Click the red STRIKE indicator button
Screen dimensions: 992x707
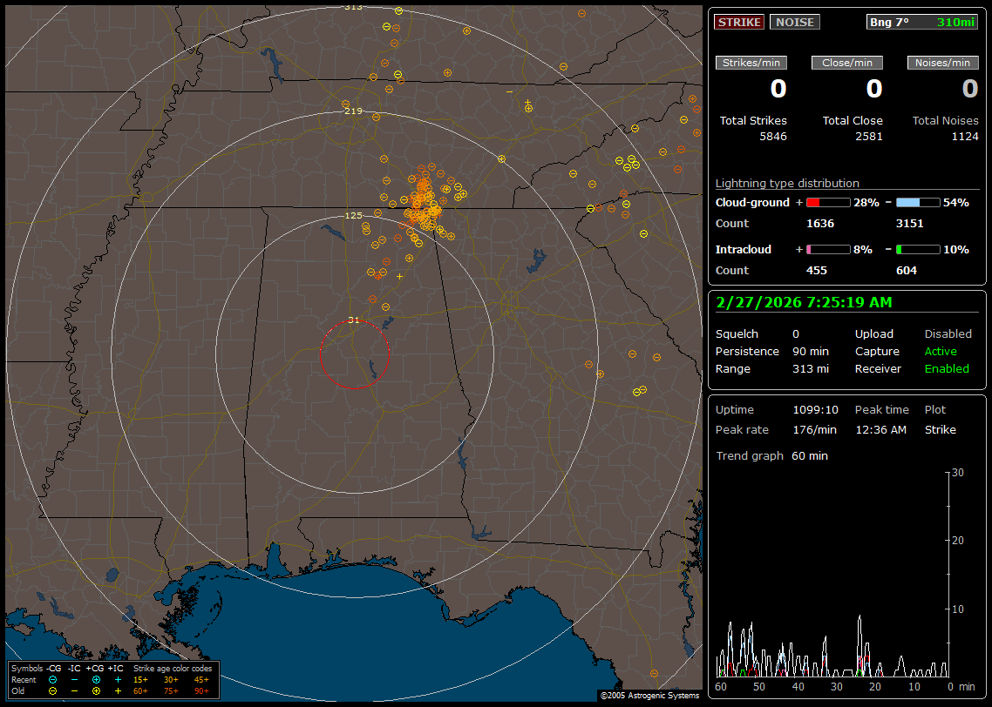pyautogui.click(x=739, y=22)
